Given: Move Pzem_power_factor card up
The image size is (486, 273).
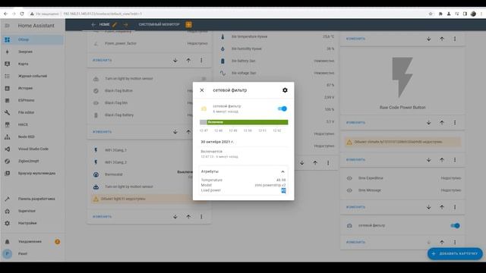Looking at the screenshot, I should (x=188, y=60).
